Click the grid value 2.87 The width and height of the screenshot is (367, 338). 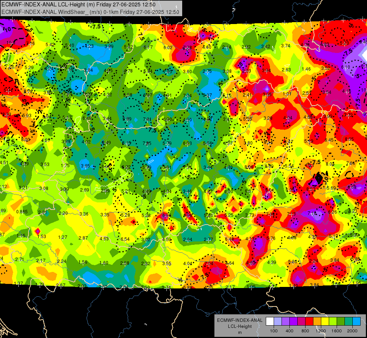(x=83, y=238)
